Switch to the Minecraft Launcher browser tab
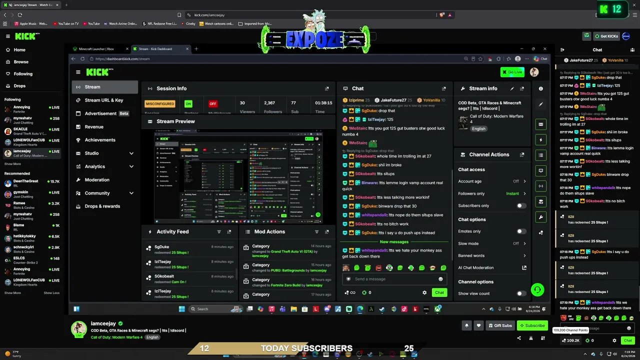 click(x=100, y=49)
